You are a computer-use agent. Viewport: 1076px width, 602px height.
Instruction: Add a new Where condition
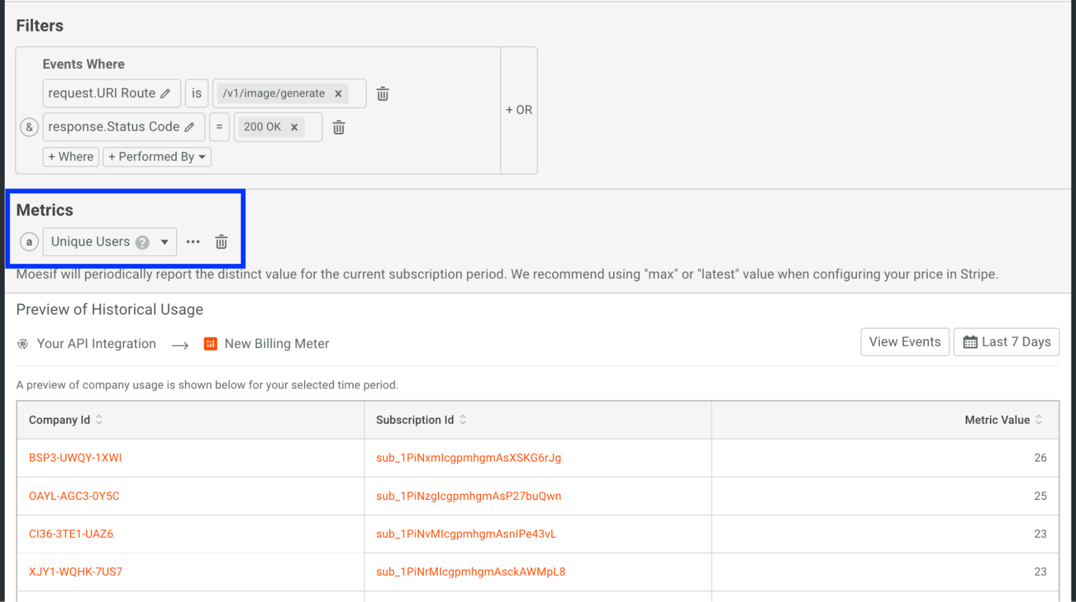pyautogui.click(x=71, y=157)
